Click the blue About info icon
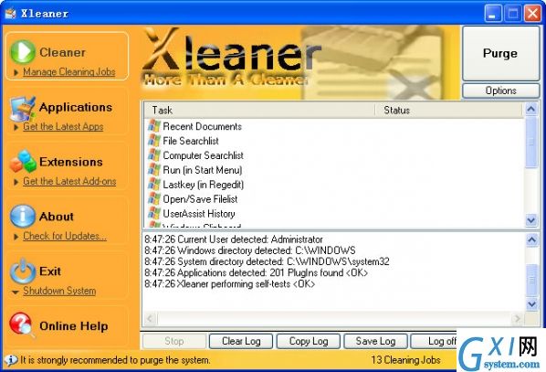 click(x=23, y=216)
